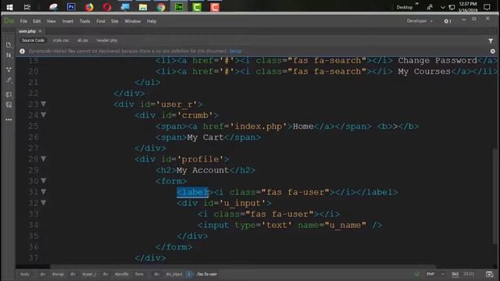Click the Collapse Full Tag sidebar icon
Image resolution: width=500 pixels, height=281 pixels.
(9, 69)
